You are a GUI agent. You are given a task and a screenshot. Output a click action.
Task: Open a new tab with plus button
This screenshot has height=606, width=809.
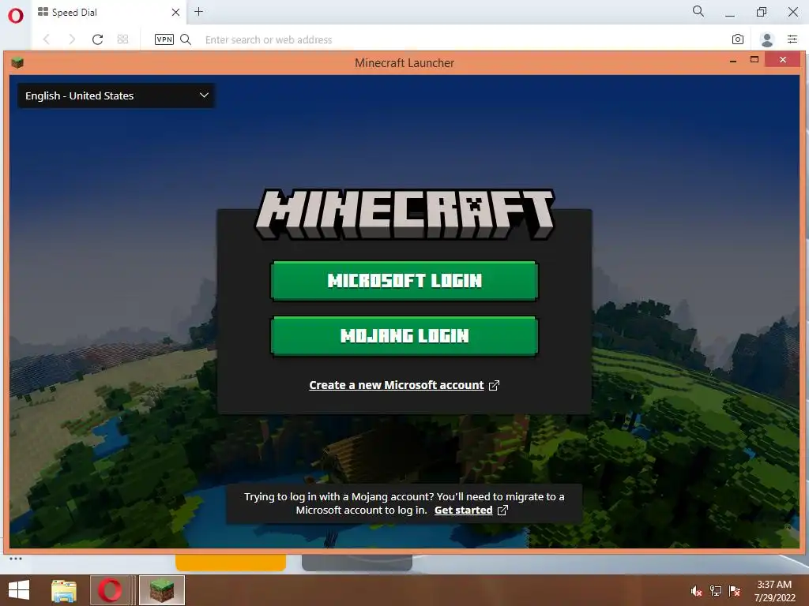click(x=198, y=11)
